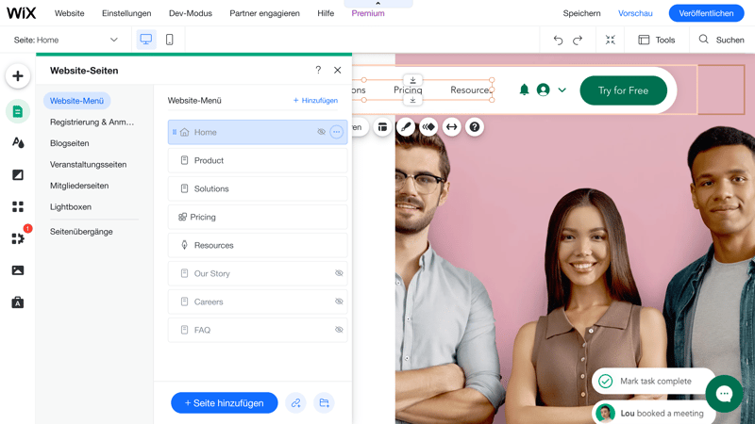
Task: Click the undo arrow icon
Action: 558,40
